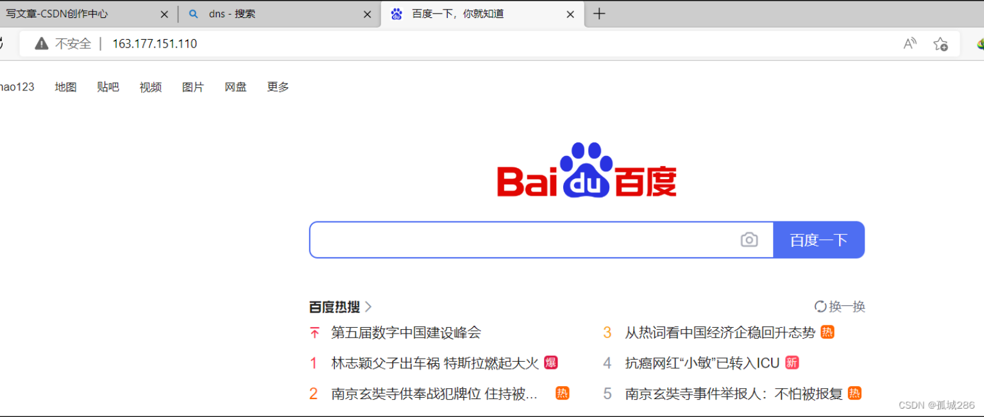Screen dimensions: 984x417
Task: Open 南京玄奘寺供奉战犯牌位 headline
Action: (x=434, y=394)
